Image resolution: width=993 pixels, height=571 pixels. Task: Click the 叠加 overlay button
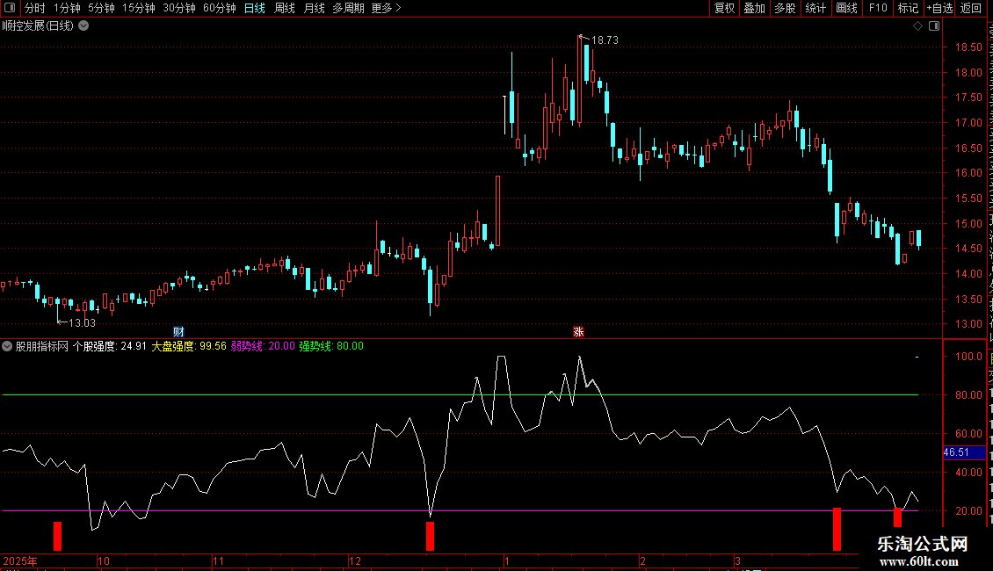pyautogui.click(x=754, y=8)
